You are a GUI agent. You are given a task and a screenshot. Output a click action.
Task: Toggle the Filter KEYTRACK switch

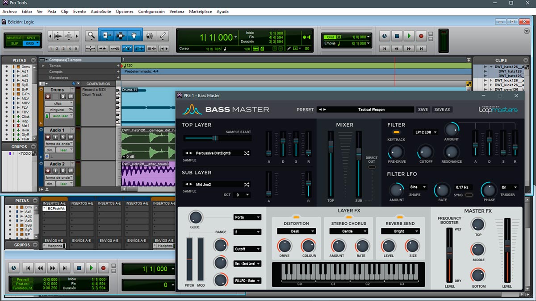coord(397,132)
